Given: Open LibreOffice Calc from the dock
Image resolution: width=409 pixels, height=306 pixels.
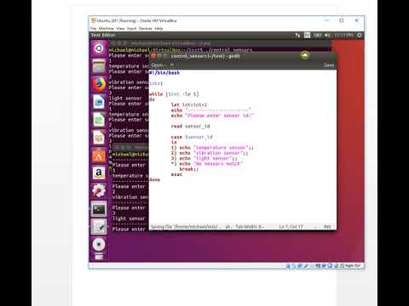Looking at the screenshot, I should (x=99, y=120).
